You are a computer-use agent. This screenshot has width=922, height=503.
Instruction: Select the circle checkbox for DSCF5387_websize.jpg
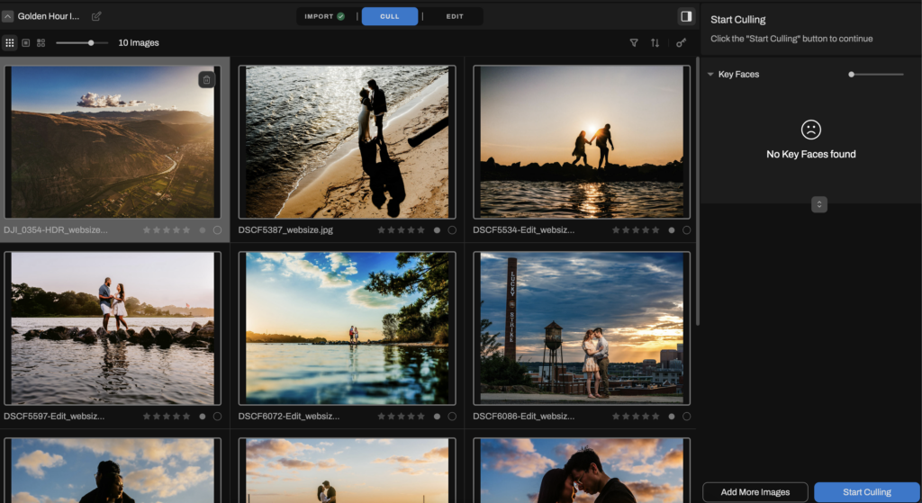452,230
